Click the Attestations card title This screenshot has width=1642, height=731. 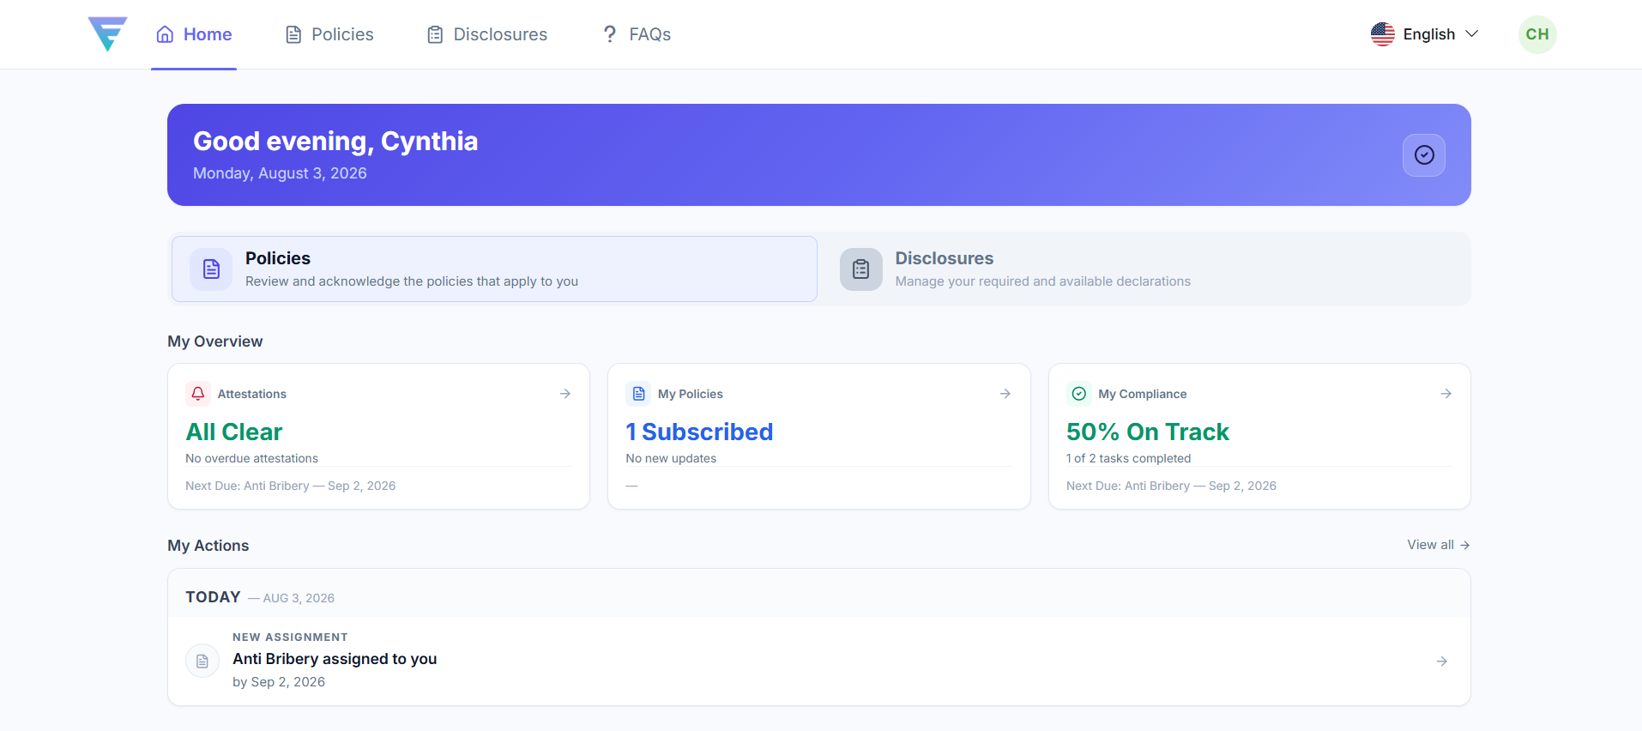252,394
